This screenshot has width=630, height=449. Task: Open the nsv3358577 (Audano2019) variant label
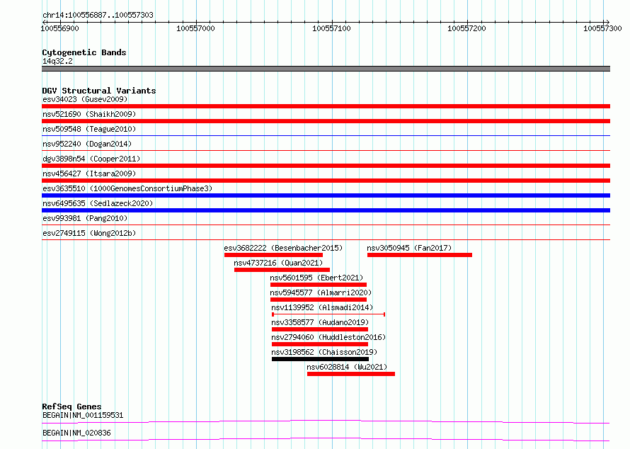(320, 322)
